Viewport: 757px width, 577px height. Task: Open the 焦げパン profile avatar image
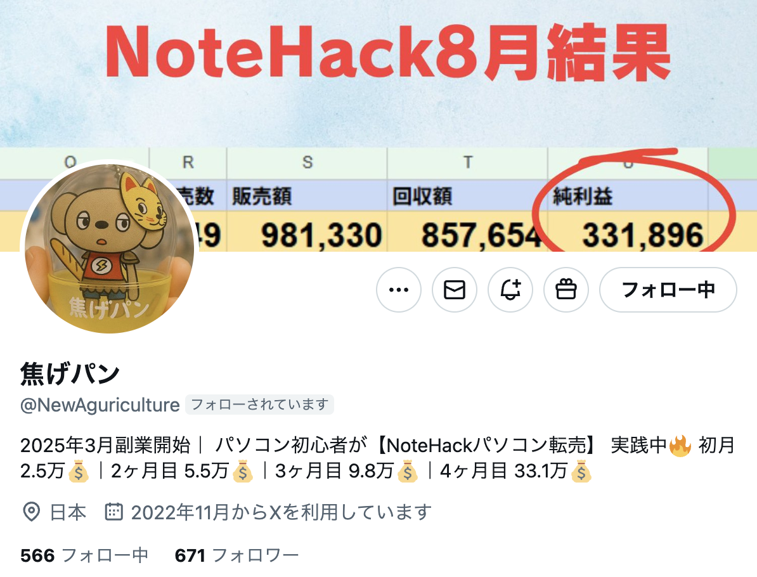(x=110, y=249)
